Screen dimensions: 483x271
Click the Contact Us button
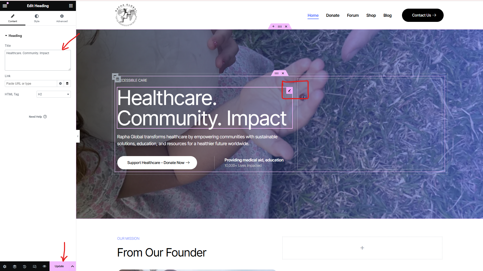[423, 15]
